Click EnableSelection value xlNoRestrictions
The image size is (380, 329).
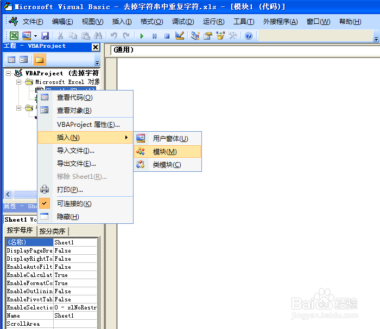pyautogui.click(x=75, y=307)
